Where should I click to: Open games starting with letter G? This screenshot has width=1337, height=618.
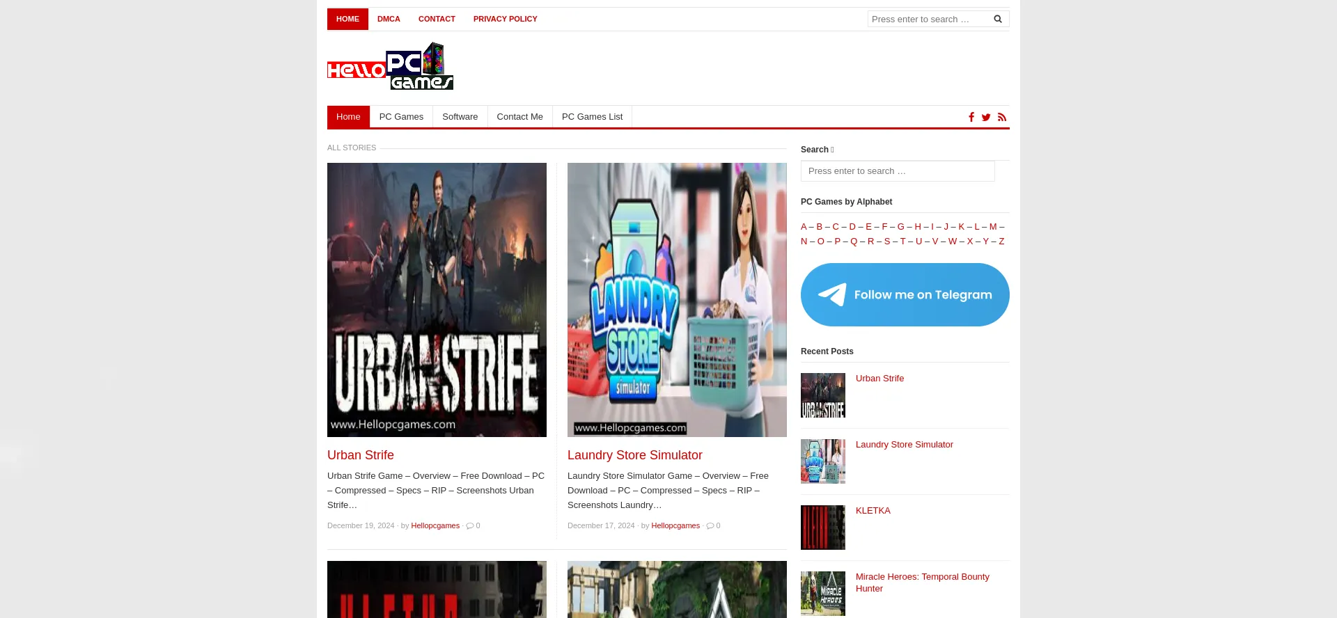coord(901,227)
